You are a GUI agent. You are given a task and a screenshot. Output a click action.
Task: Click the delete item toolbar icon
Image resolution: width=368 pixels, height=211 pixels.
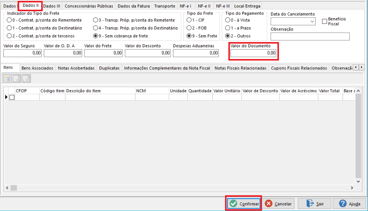26,79
